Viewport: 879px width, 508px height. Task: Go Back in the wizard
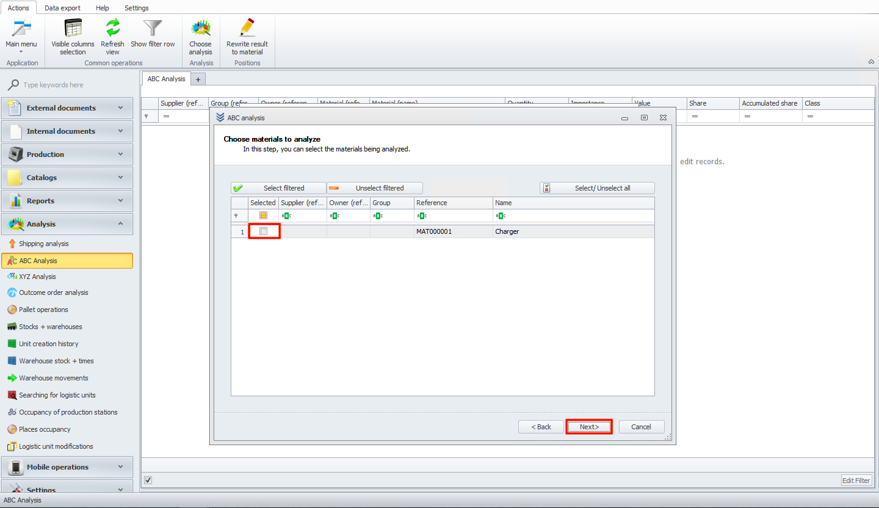click(x=541, y=427)
